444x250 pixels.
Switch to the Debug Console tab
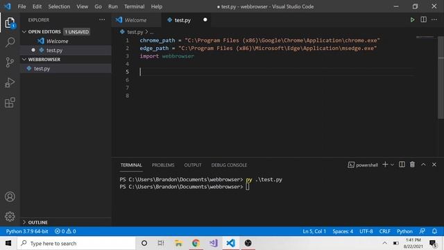pyautogui.click(x=229, y=165)
